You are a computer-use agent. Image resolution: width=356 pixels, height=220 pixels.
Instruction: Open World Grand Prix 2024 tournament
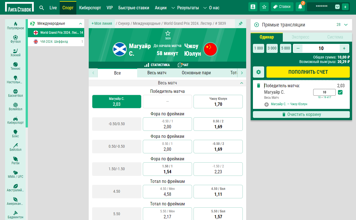[56, 33]
